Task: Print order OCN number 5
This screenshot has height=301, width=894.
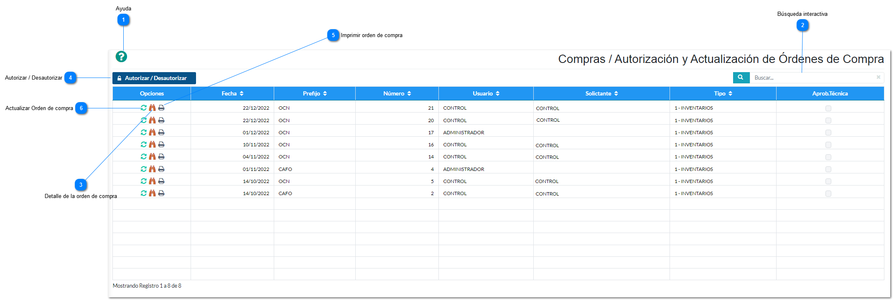Action: (x=161, y=181)
